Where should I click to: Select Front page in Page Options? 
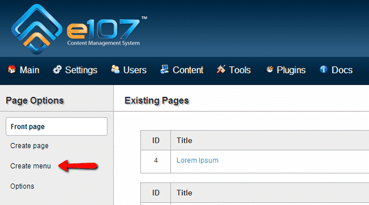pyautogui.click(x=56, y=127)
